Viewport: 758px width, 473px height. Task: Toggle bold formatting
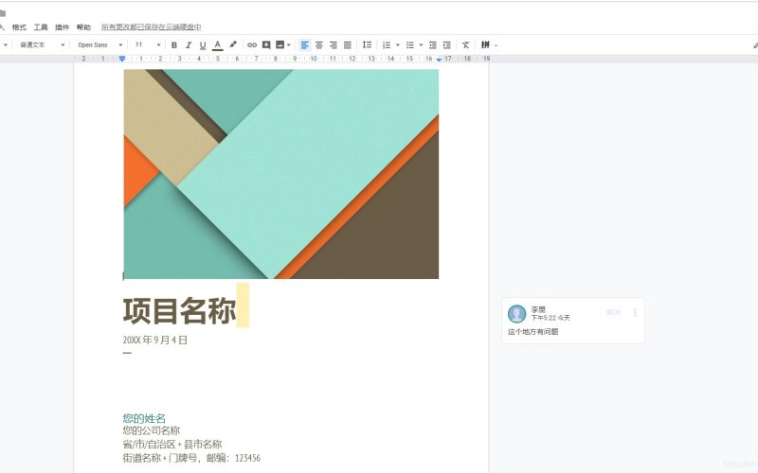point(174,44)
